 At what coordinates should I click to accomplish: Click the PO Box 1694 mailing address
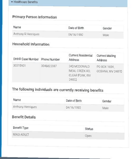coord(109,69)
